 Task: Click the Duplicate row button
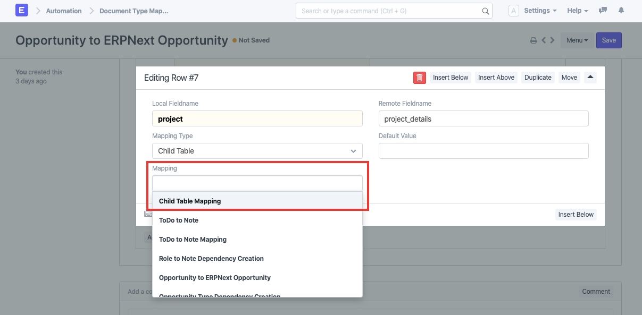click(538, 78)
